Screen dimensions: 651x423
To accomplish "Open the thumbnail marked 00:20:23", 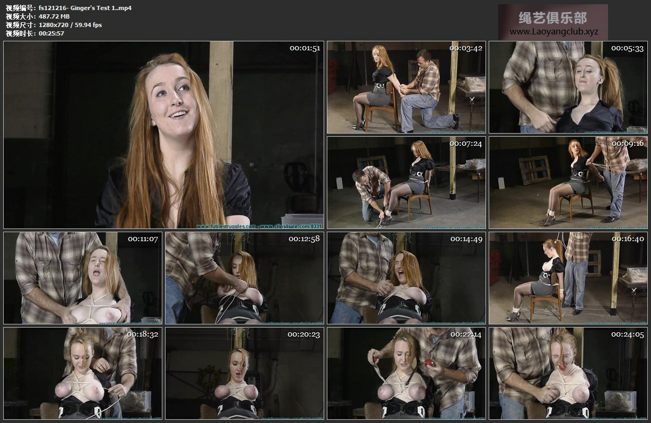I will coord(244,373).
